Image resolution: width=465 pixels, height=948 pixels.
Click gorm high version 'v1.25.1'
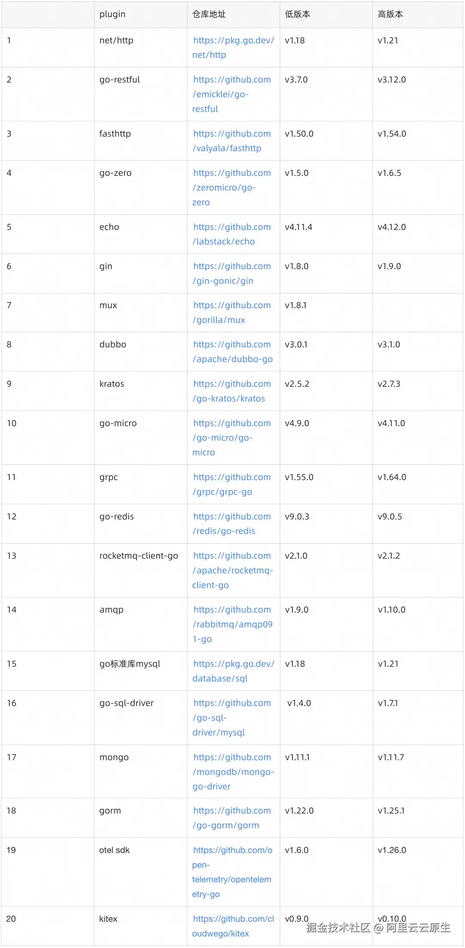[391, 811]
